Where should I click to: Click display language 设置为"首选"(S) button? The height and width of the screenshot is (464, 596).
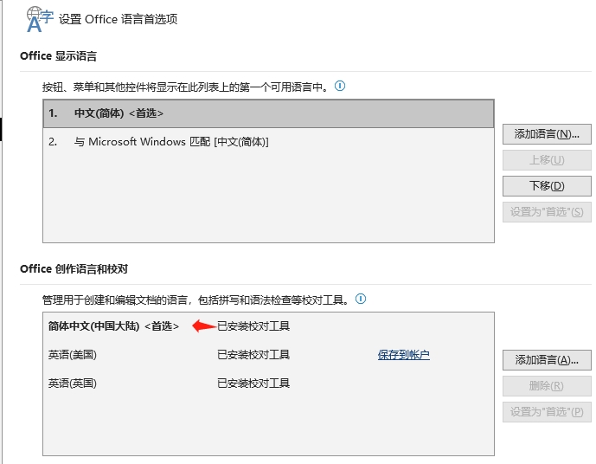[547, 211]
